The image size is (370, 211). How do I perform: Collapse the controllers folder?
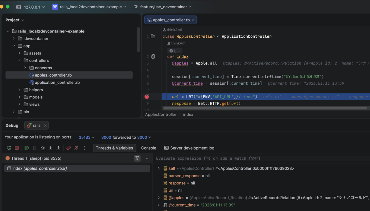[19, 61]
